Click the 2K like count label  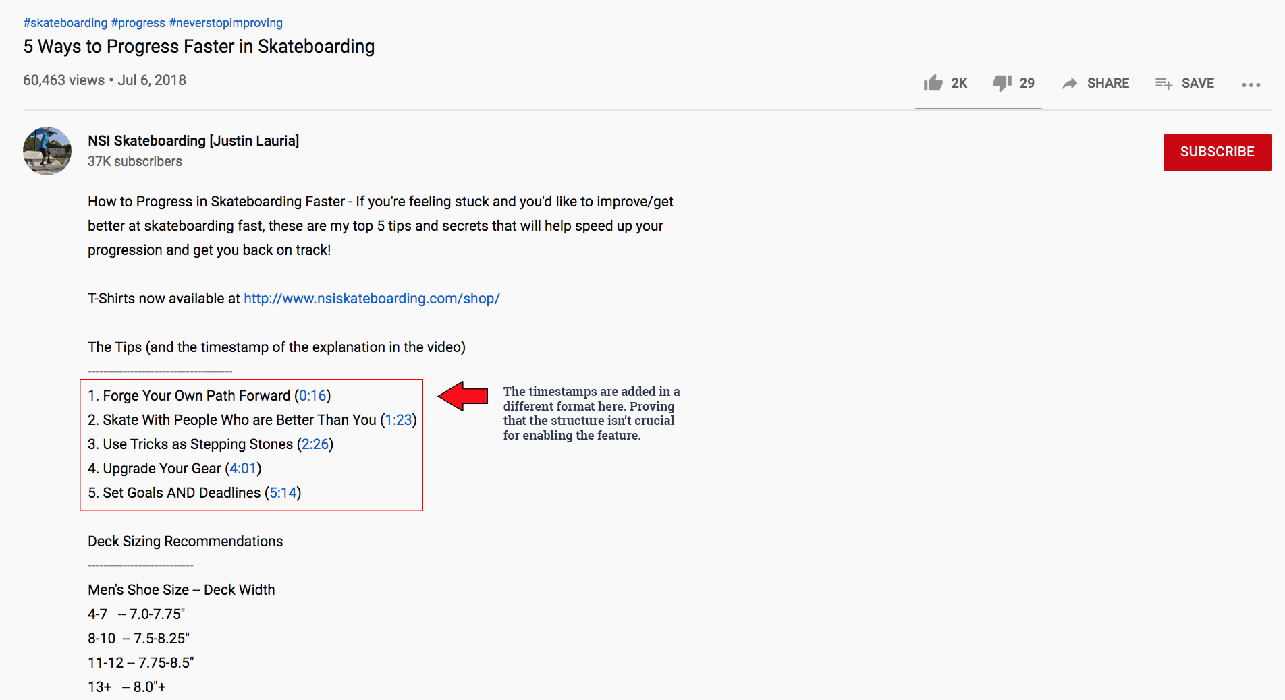[x=958, y=83]
